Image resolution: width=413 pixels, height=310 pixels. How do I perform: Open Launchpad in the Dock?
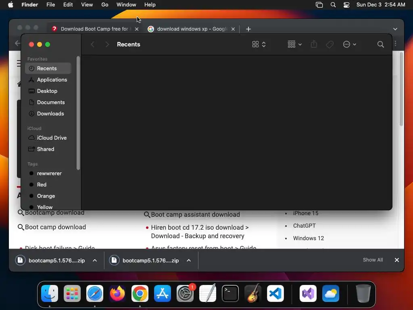coord(72,293)
